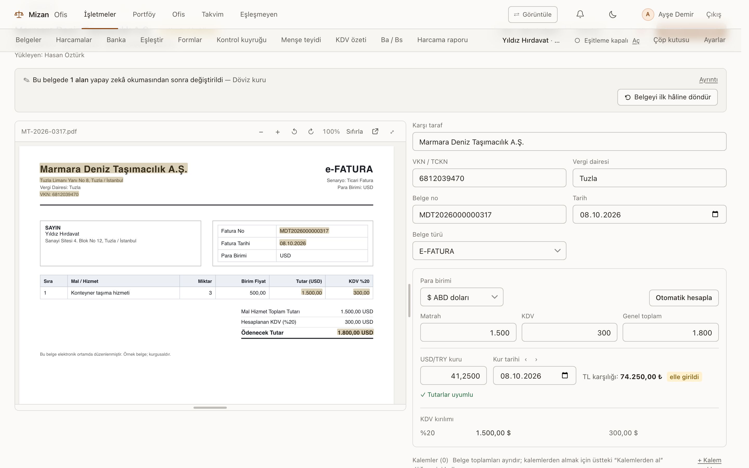The image size is (749, 468).
Task: Click the Görüntüle button
Action: pos(533,15)
